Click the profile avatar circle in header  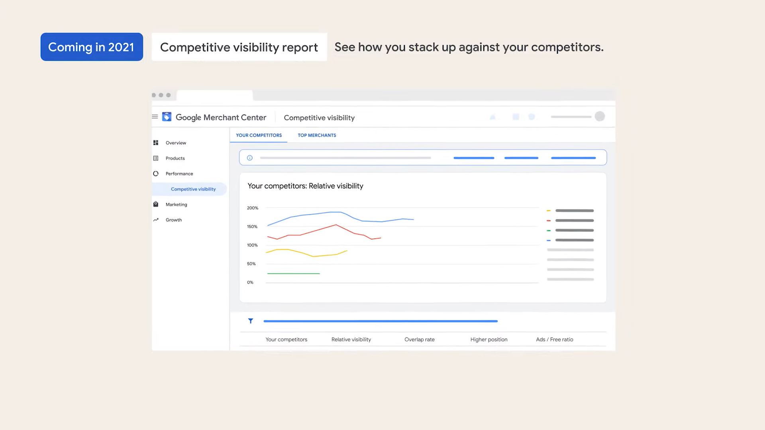(600, 116)
